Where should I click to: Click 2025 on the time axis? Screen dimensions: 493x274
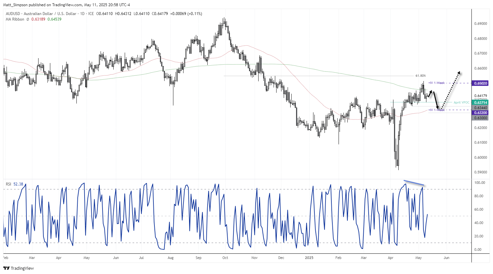(x=309, y=258)
